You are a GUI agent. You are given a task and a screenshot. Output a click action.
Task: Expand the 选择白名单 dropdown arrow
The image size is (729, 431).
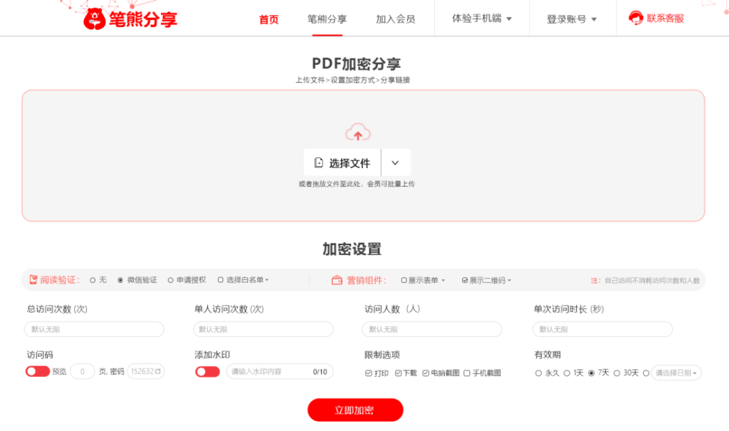point(267,280)
